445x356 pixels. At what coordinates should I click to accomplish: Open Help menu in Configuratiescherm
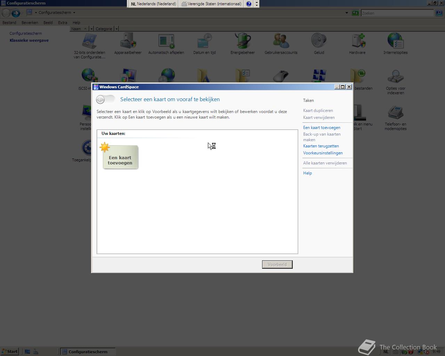point(76,23)
